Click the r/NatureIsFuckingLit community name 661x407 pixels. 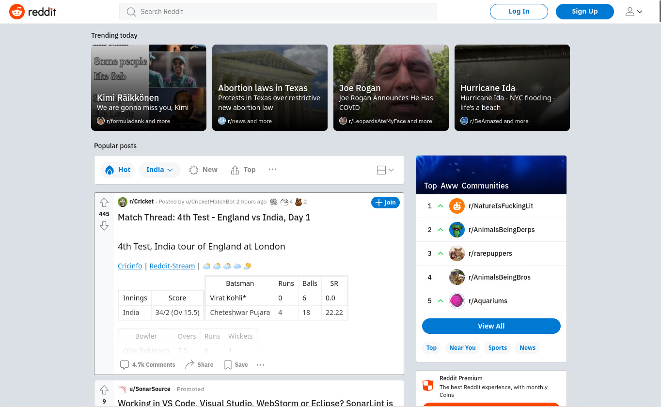[x=501, y=206]
